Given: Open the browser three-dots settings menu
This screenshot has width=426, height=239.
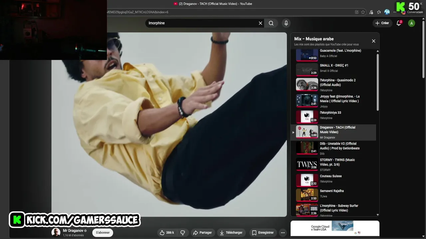Looking at the screenshot, I should click(x=395, y=12).
